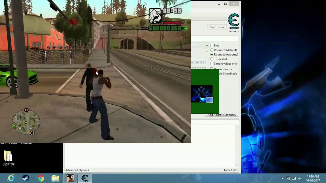Open File Explorer taskbar icon
The image size is (326, 183).
pos(55,178)
